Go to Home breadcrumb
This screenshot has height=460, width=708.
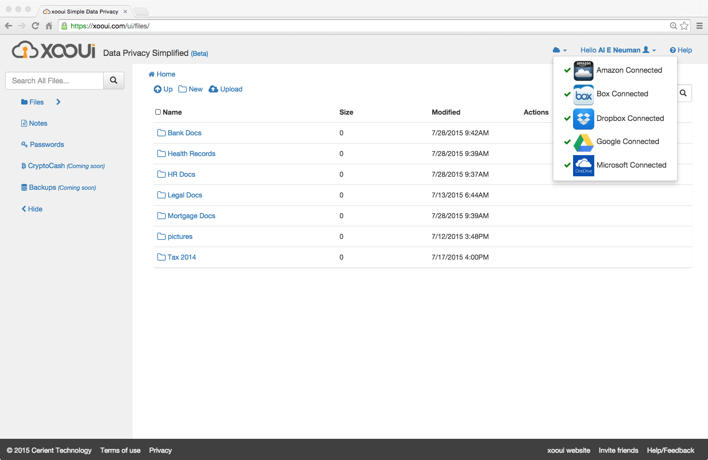coord(162,74)
